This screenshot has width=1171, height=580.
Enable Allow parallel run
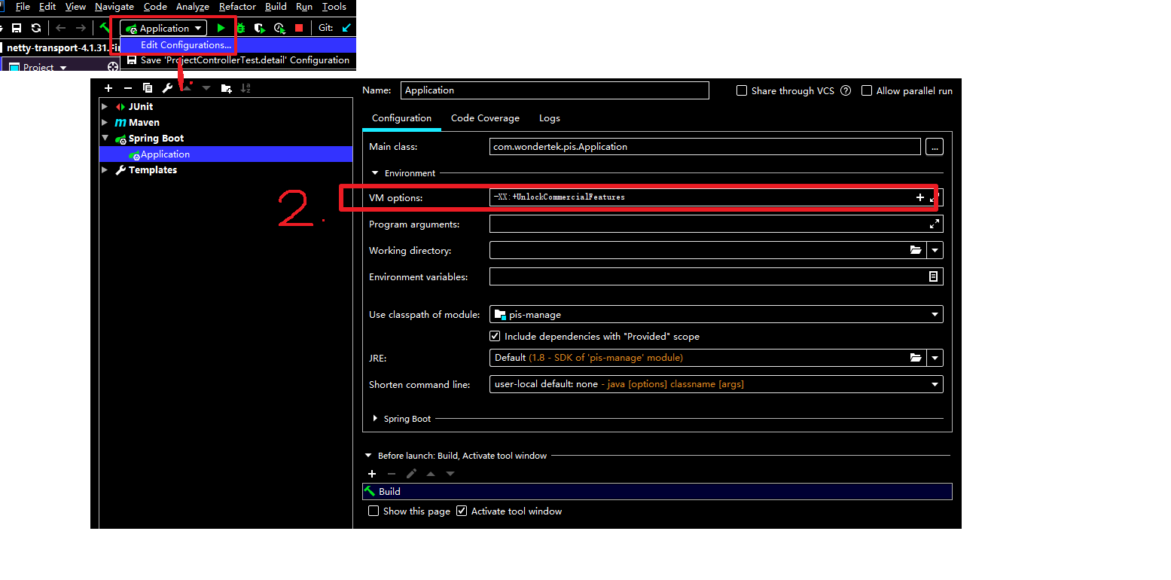click(x=867, y=90)
